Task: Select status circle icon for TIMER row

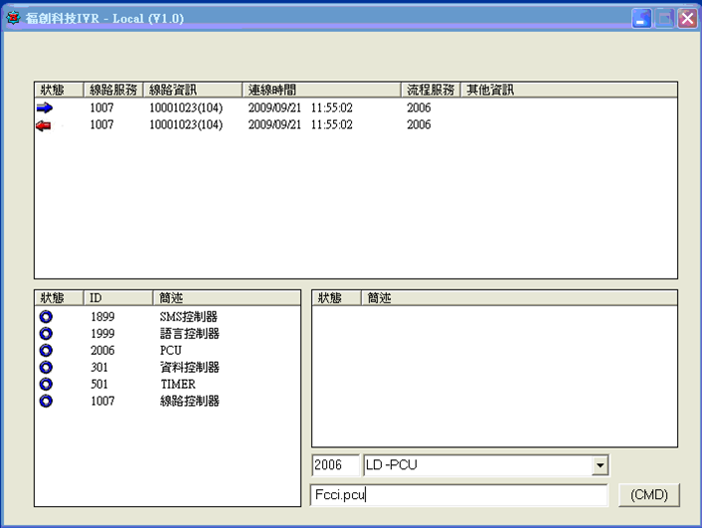Action: coord(46,384)
